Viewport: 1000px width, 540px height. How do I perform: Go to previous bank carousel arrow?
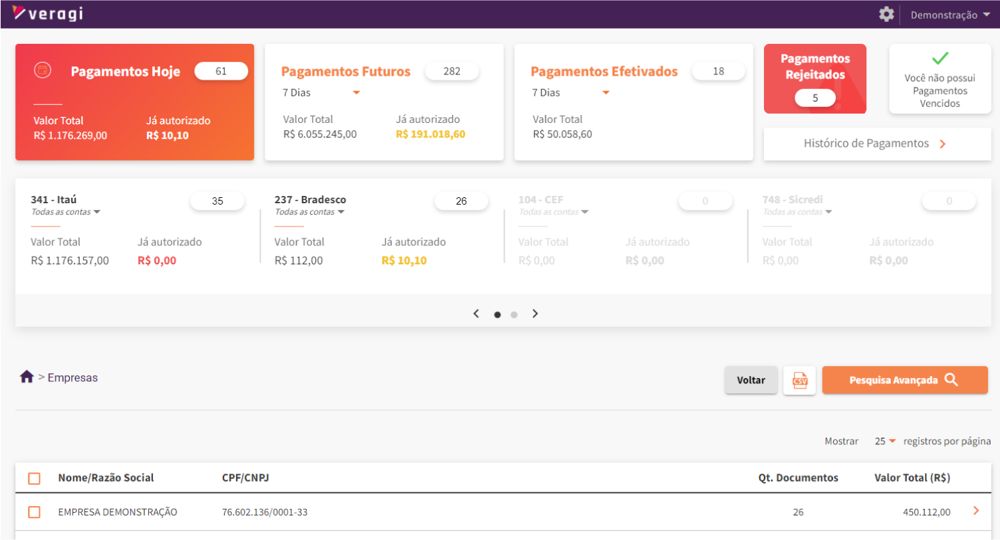pyautogui.click(x=476, y=314)
